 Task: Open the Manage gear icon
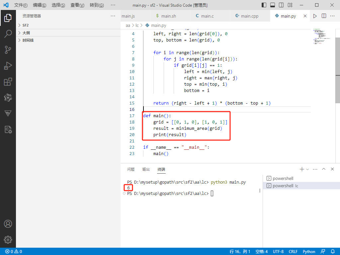coord(8,240)
